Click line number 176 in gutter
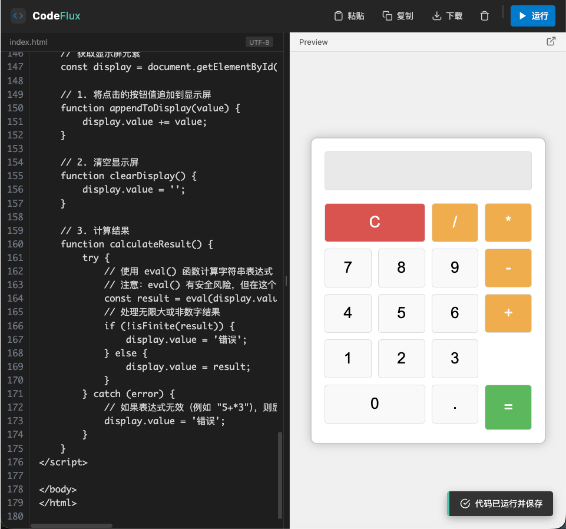Image resolution: width=566 pixels, height=529 pixels. click(x=15, y=462)
